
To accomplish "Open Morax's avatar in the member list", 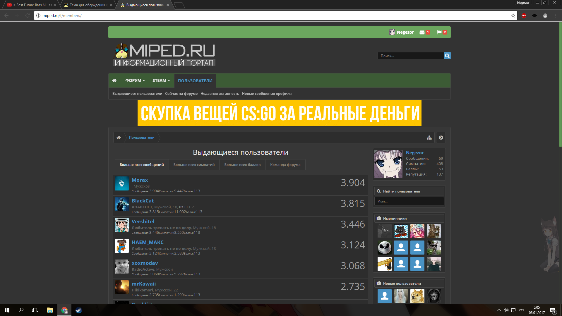I will (x=121, y=183).
